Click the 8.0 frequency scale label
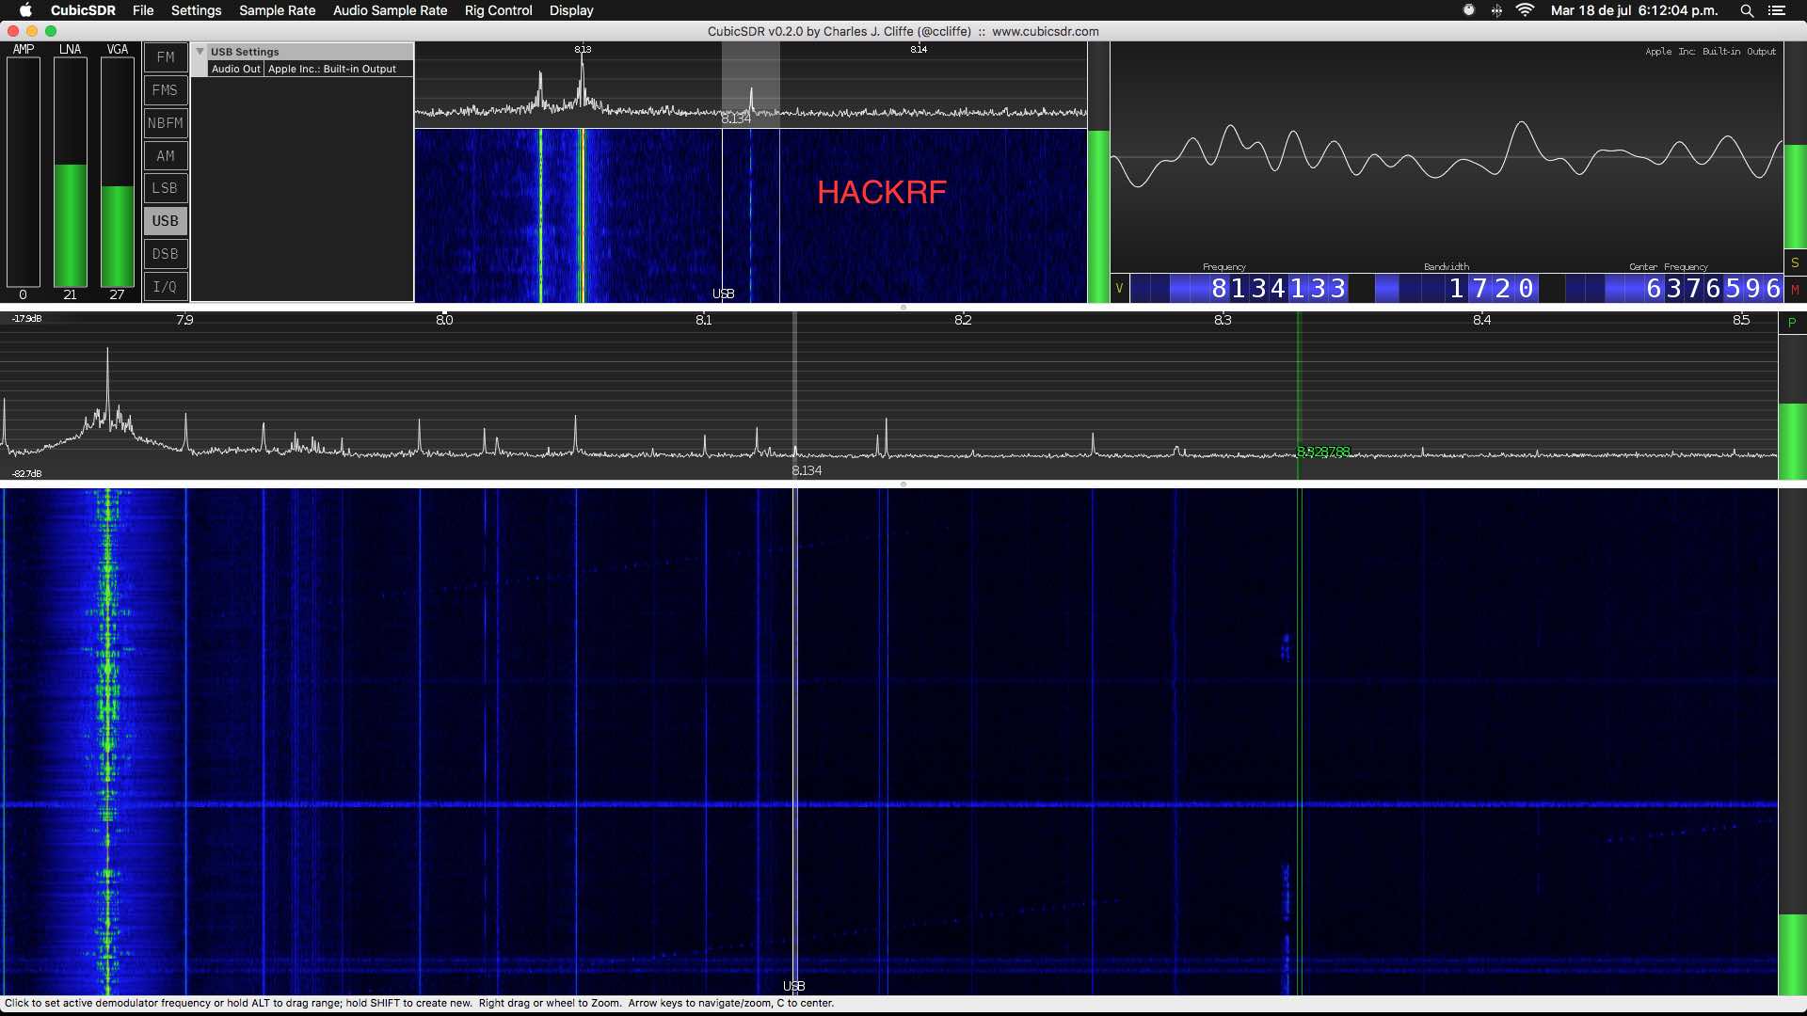Screen dimensions: 1807x1016 [x=444, y=320]
